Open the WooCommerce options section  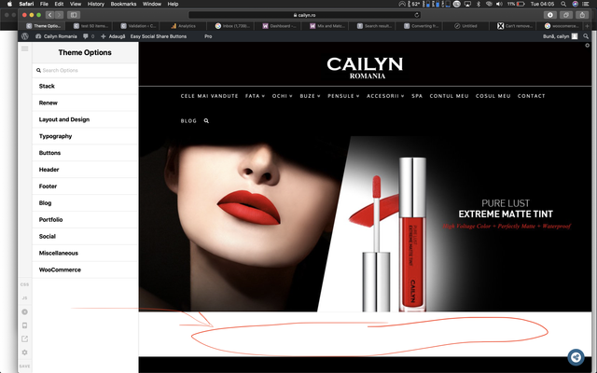(x=85, y=269)
